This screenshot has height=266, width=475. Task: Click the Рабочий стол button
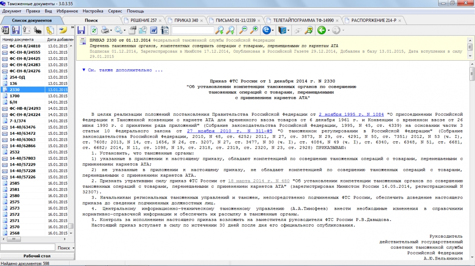coord(37,256)
